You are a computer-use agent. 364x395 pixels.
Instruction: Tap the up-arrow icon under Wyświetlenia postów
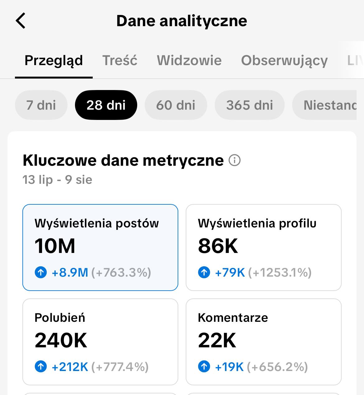click(x=41, y=273)
